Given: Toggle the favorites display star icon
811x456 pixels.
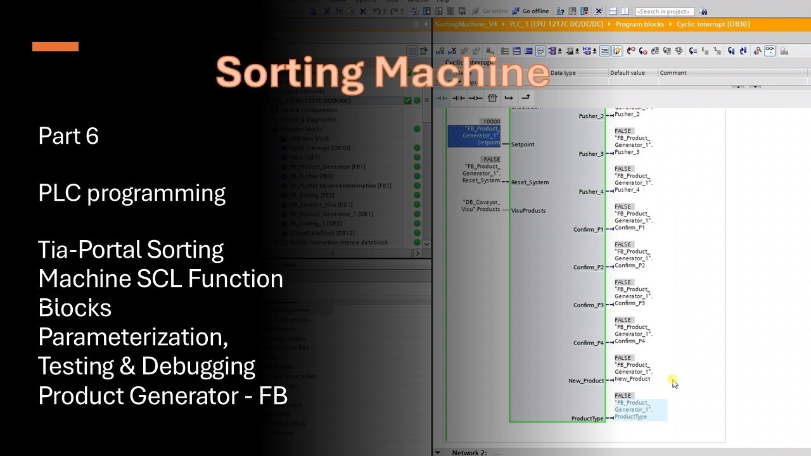Looking at the screenshot, I should [x=616, y=51].
